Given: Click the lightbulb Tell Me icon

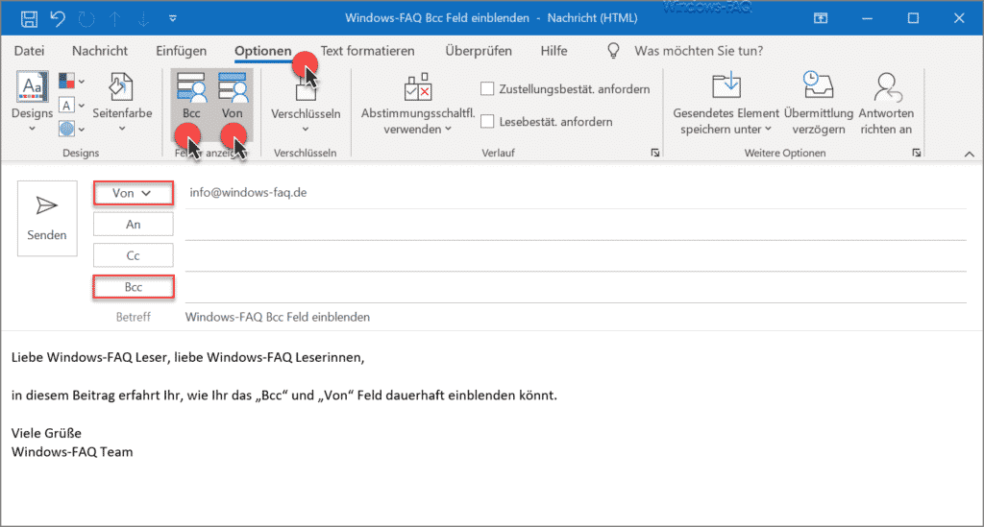Looking at the screenshot, I should pyautogui.click(x=613, y=51).
